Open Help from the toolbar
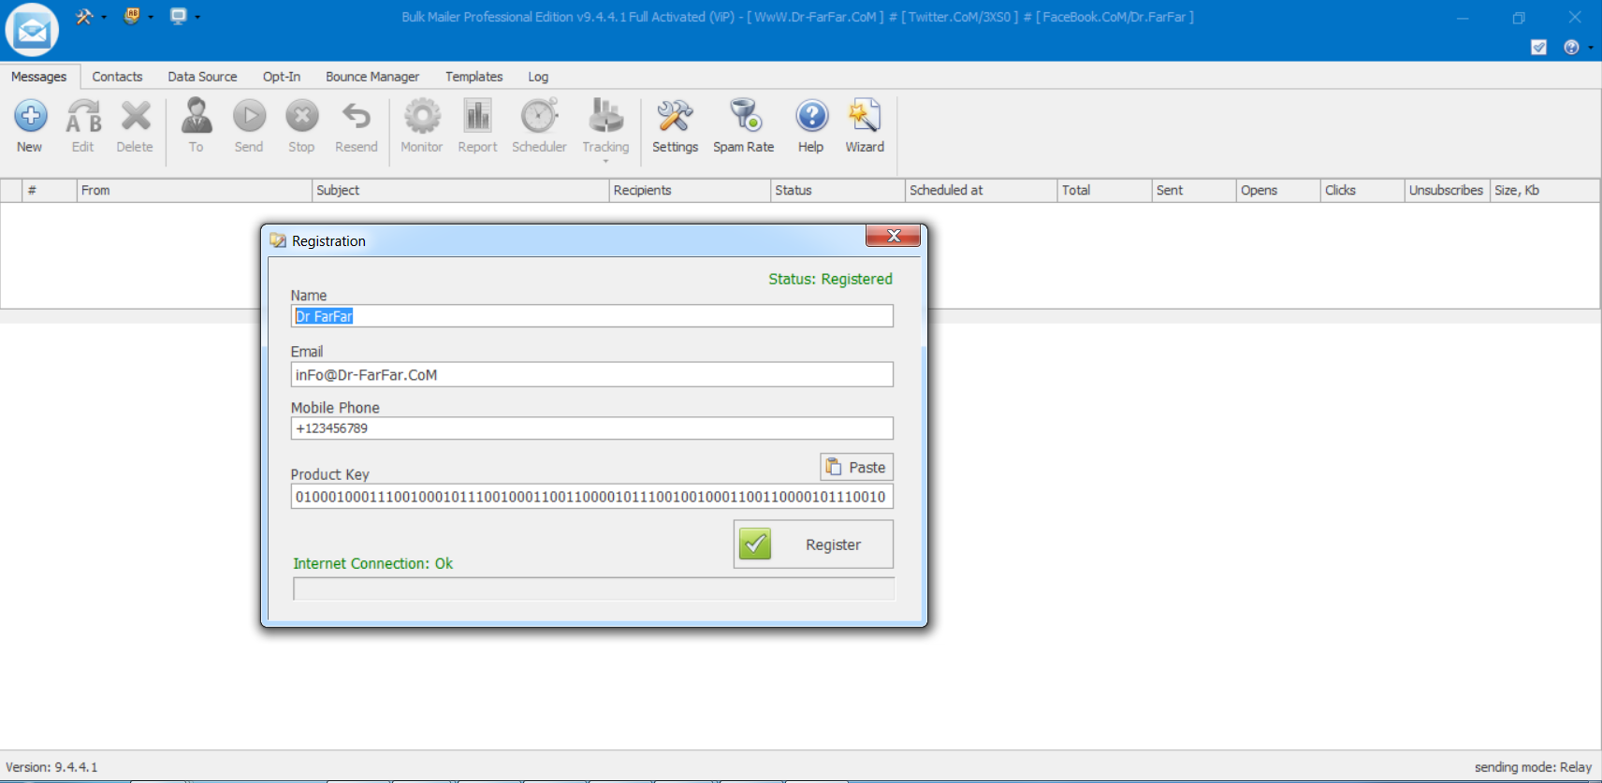The image size is (1602, 783). pos(811,117)
